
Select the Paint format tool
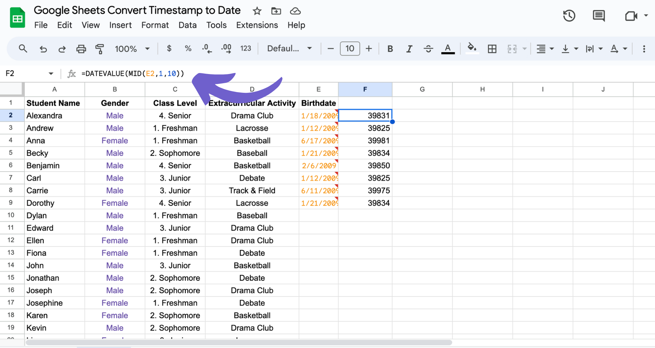click(100, 48)
